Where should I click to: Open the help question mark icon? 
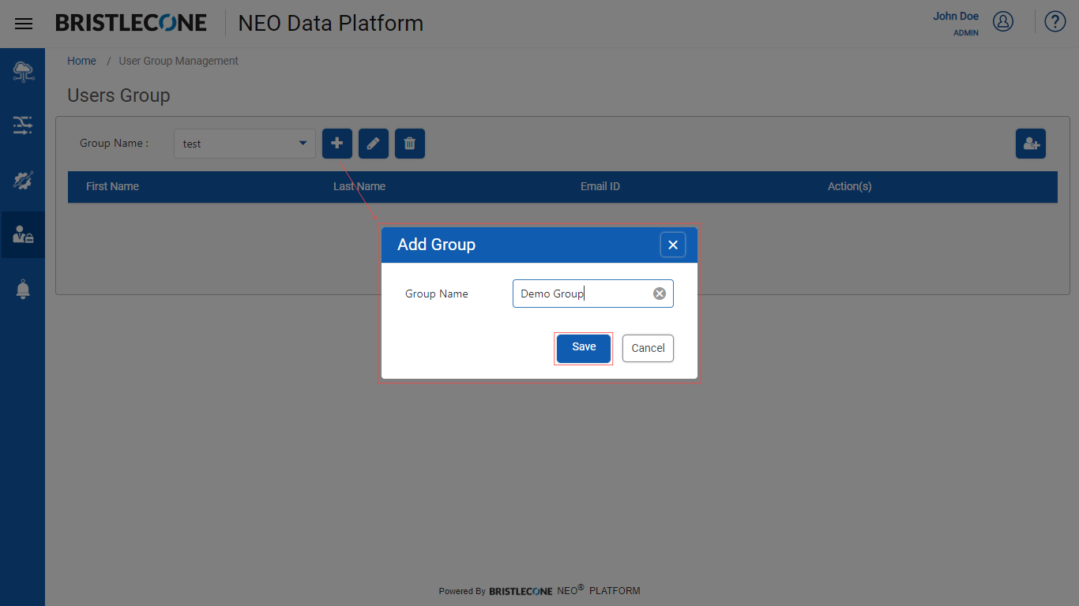click(1055, 21)
